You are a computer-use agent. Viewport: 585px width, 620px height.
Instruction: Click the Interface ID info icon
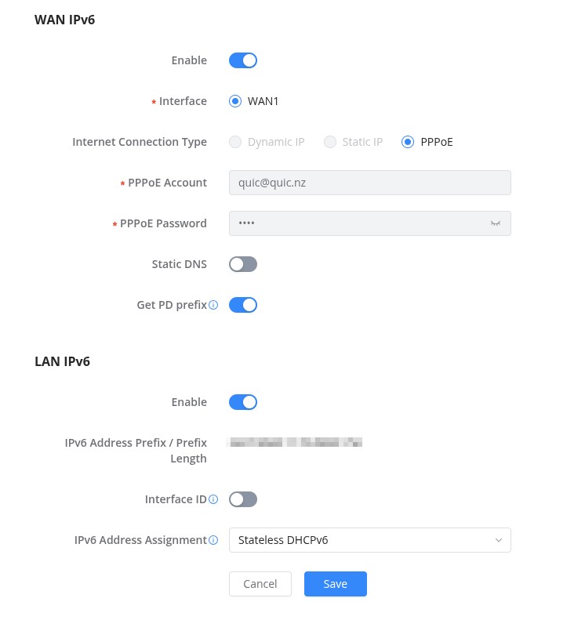click(x=214, y=499)
